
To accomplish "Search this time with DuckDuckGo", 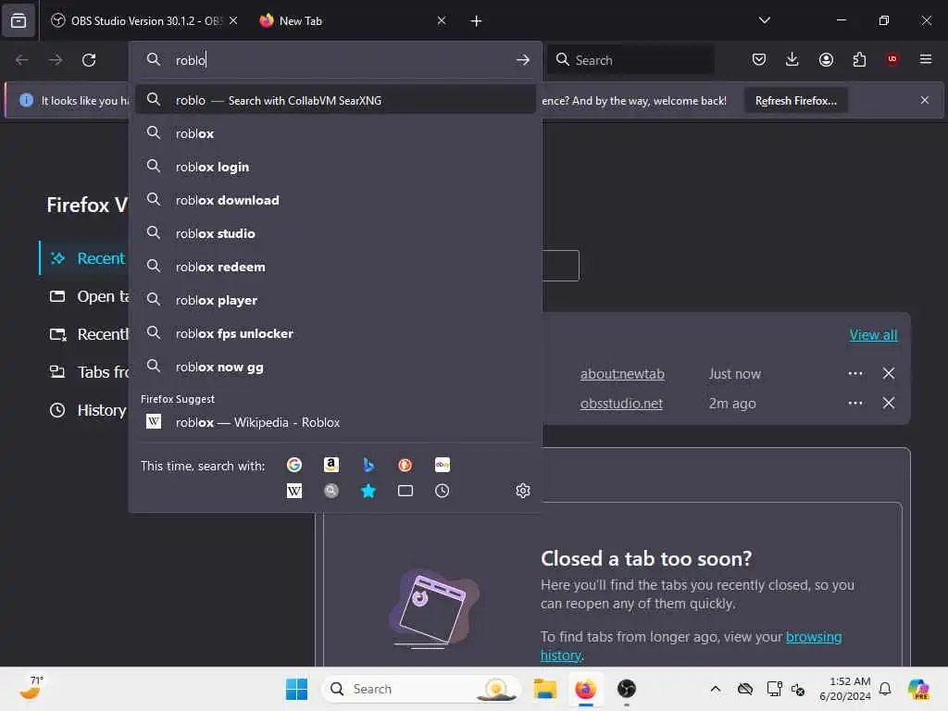I will pos(405,465).
